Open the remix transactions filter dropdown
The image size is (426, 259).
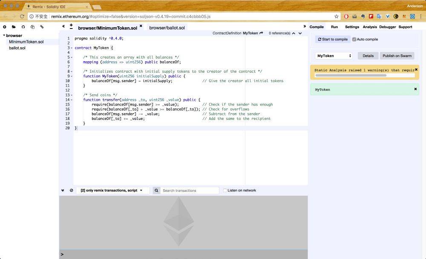[x=112, y=191]
